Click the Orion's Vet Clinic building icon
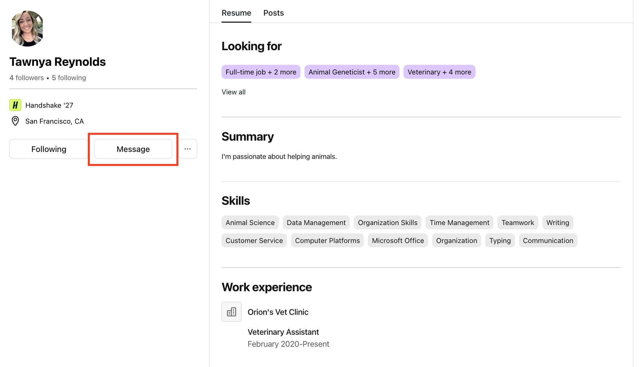This screenshot has width=639, height=367. (232, 312)
